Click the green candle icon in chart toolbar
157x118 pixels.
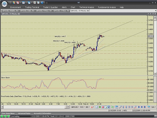pos(100,107)
